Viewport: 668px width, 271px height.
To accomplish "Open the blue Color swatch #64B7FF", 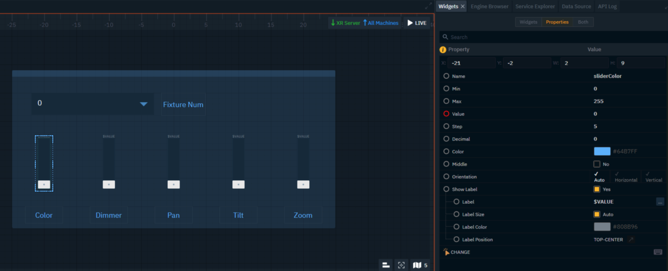I will [x=602, y=151].
